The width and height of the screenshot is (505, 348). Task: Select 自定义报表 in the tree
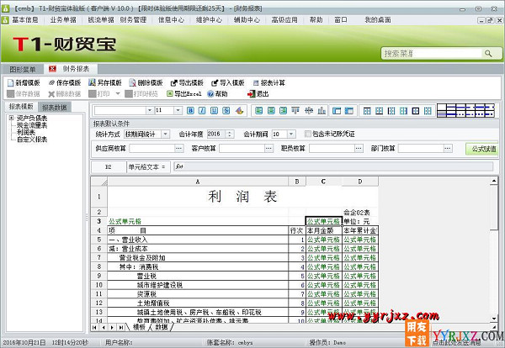pyautogui.click(x=32, y=140)
